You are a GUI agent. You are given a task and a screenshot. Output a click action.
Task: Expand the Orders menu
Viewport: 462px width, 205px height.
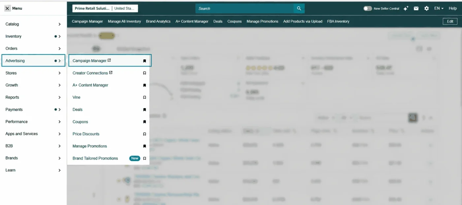33,48
